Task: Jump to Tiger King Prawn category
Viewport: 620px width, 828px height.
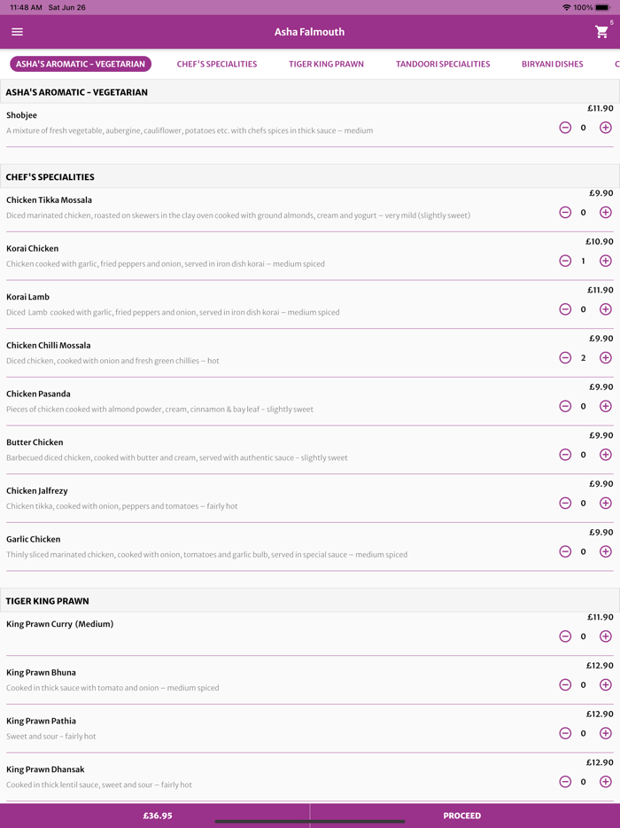Action: [326, 64]
